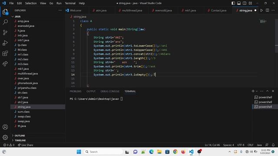Image resolution: width=278 pixels, height=156 pixels.
Task: Open Explorer views and more actions ellipsis
Action: tap(60, 10)
